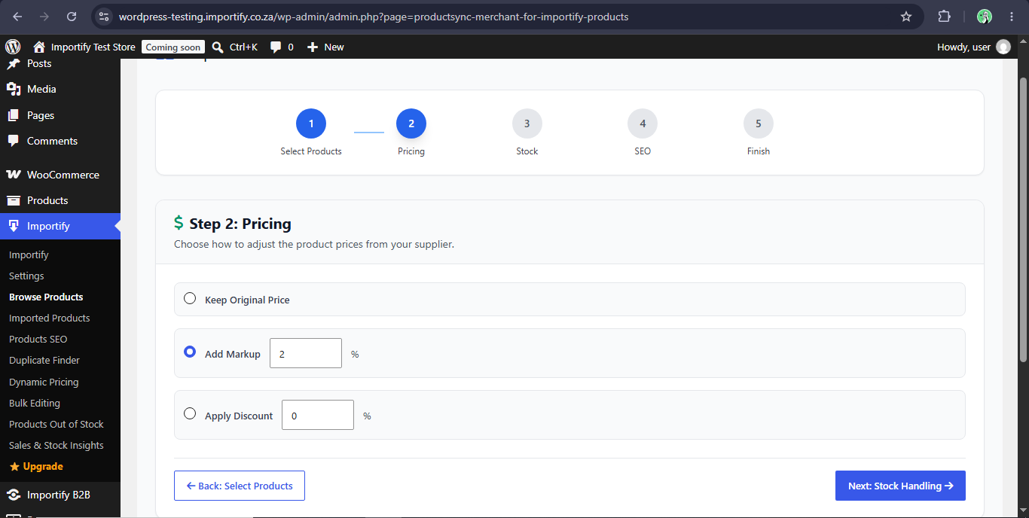Click the browser forward arrow
Screen dimensions: 1029x518
[x=44, y=17]
